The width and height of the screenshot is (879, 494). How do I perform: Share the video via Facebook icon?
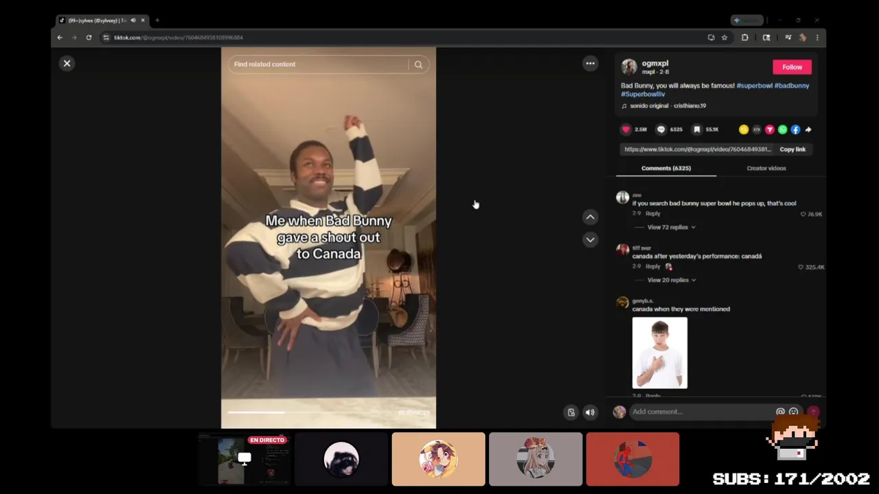pyautogui.click(x=795, y=129)
